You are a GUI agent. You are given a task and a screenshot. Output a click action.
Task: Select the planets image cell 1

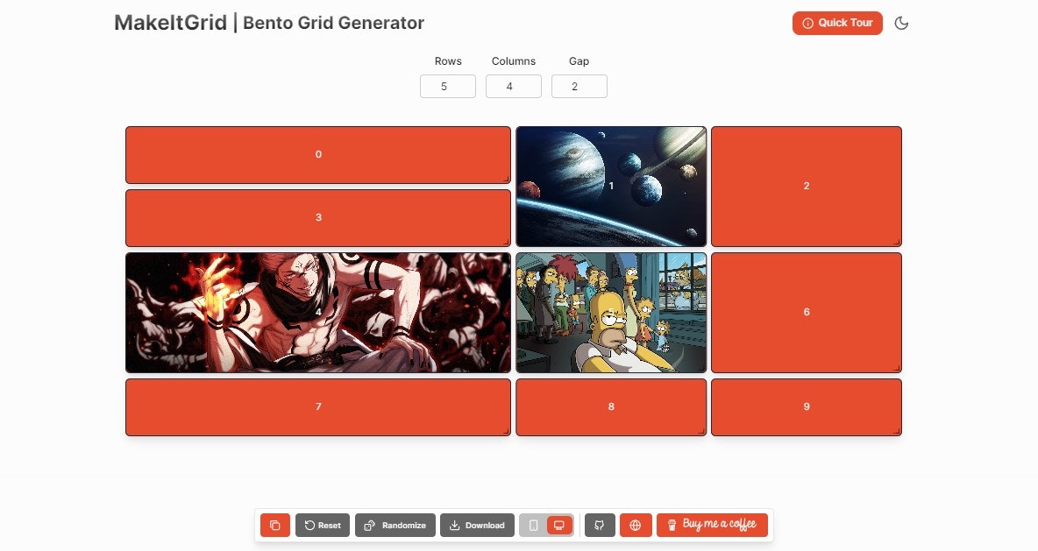click(611, 187)
